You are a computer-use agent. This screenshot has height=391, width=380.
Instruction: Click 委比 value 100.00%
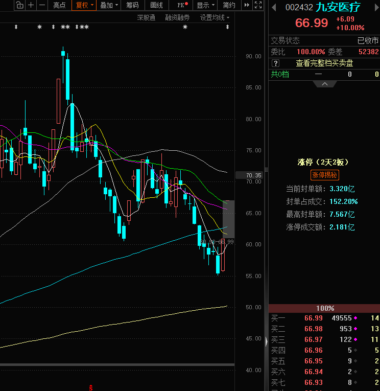[x=311, y=52]
